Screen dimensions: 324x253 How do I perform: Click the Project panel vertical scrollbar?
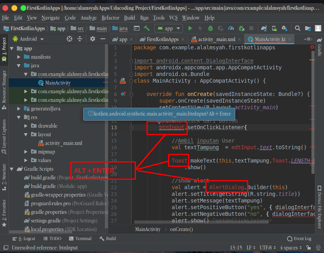coord(106,136)
